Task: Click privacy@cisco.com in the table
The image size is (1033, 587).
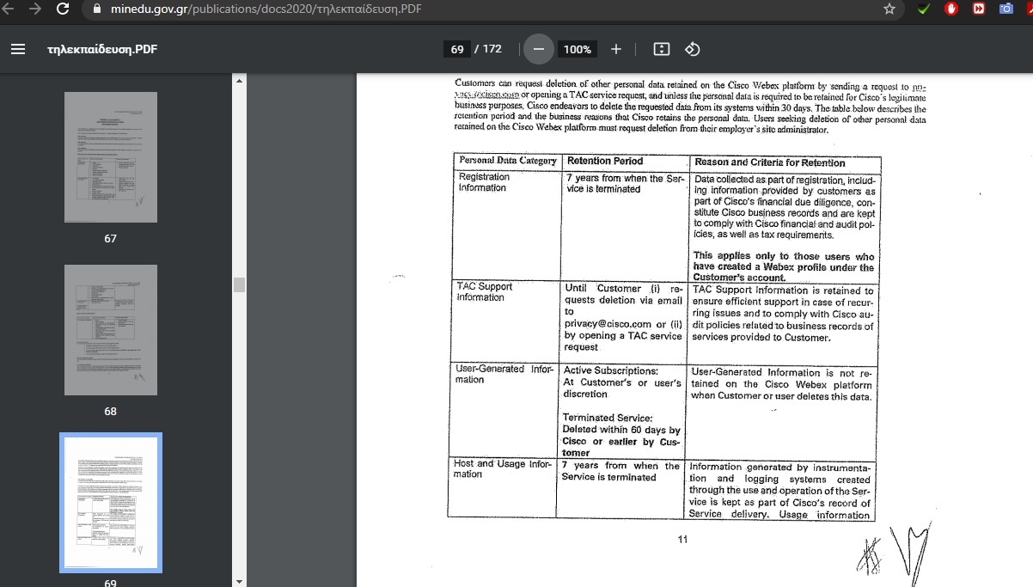Action: pyautogui.click(x=608, y=323)
